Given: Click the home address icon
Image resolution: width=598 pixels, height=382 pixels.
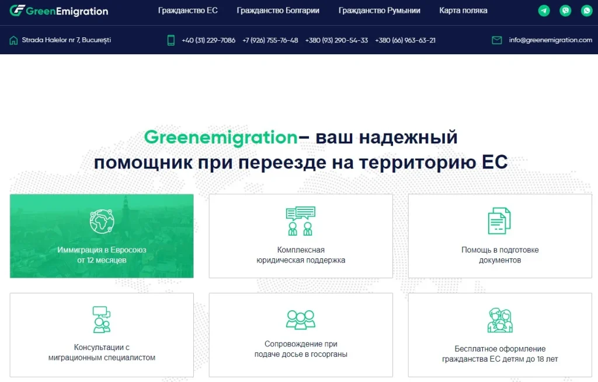Looking at the screenshot, I should pos(13,40).
